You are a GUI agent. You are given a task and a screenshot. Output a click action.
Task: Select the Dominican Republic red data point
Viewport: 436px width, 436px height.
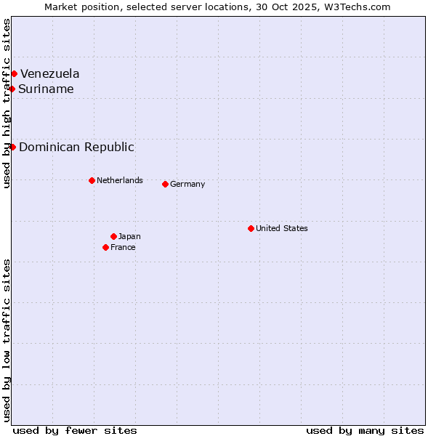pos(12,147)
